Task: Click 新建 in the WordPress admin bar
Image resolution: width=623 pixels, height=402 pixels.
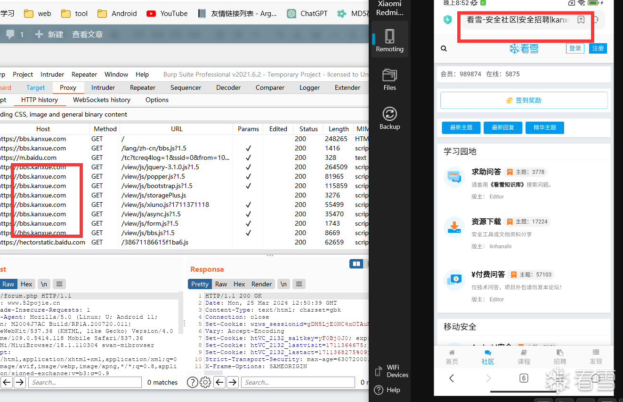Action: (x=49, y=34)
